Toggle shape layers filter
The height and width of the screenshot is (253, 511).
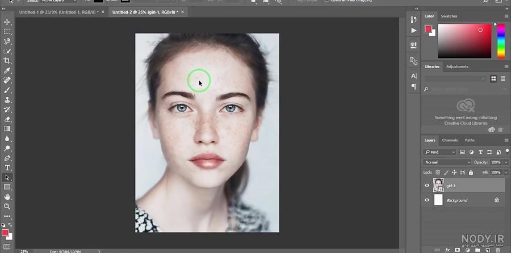[489, 152]
